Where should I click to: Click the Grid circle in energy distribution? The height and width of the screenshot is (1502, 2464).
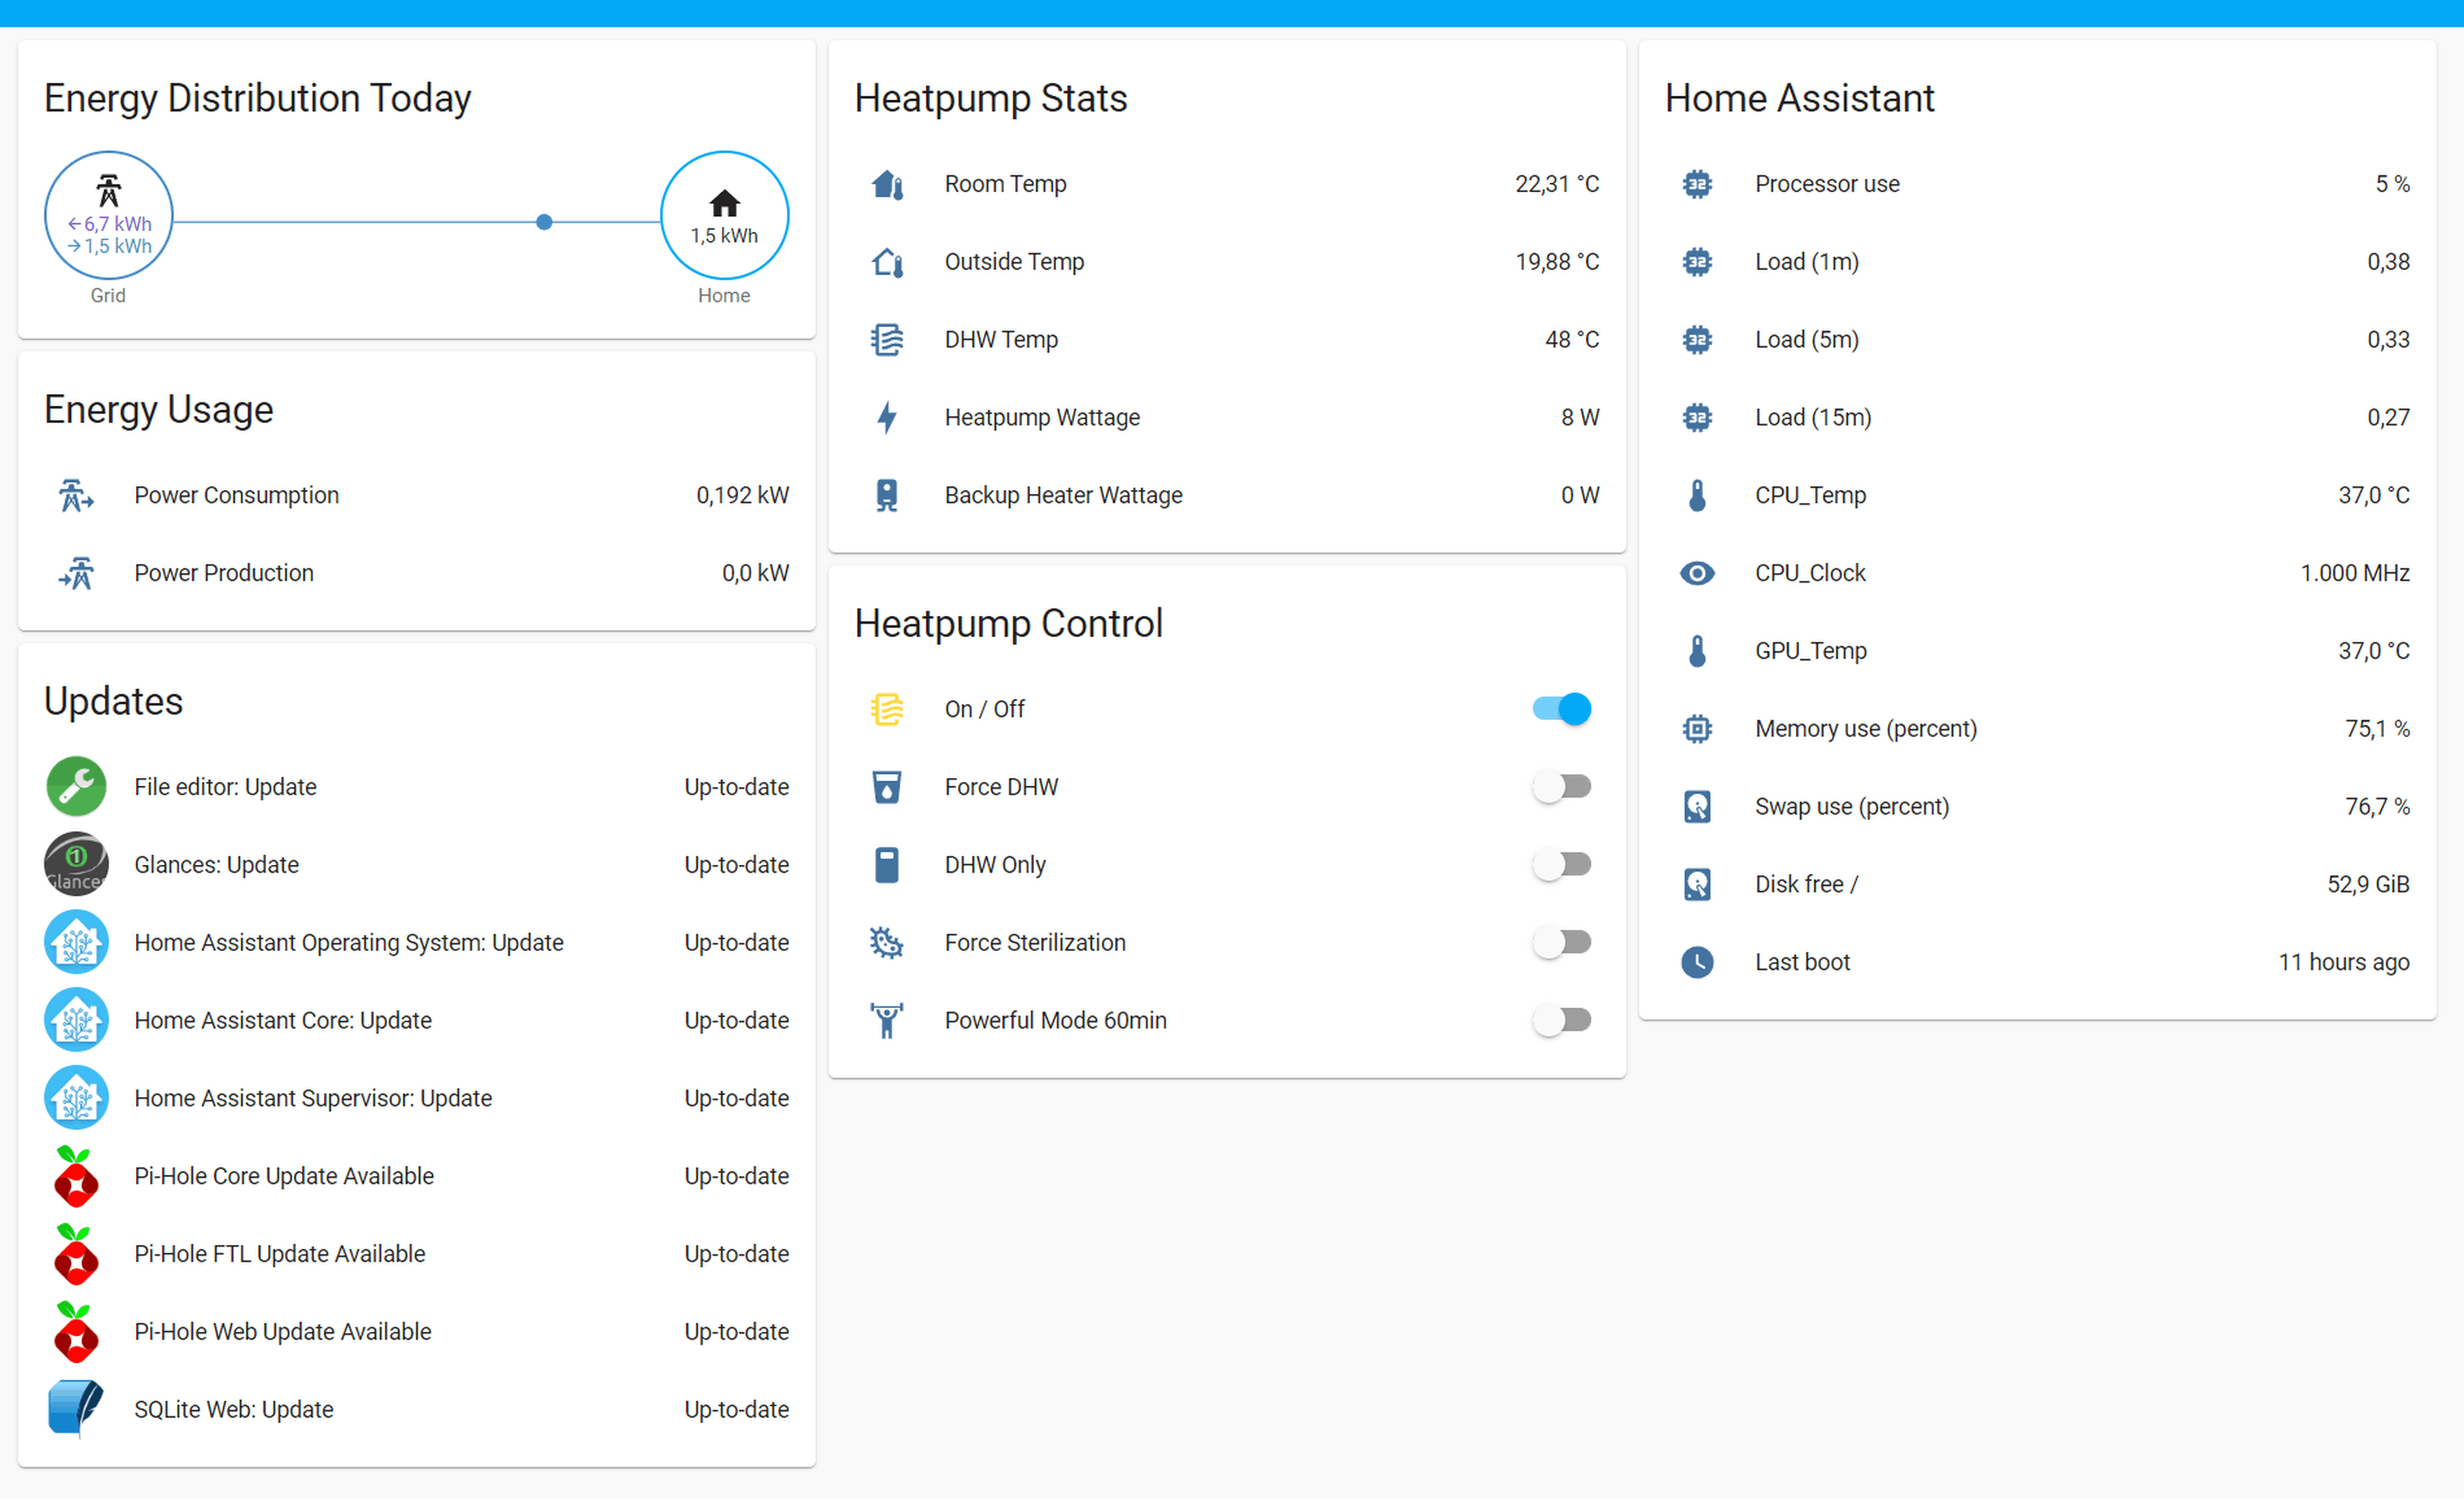tap(108, 215)
